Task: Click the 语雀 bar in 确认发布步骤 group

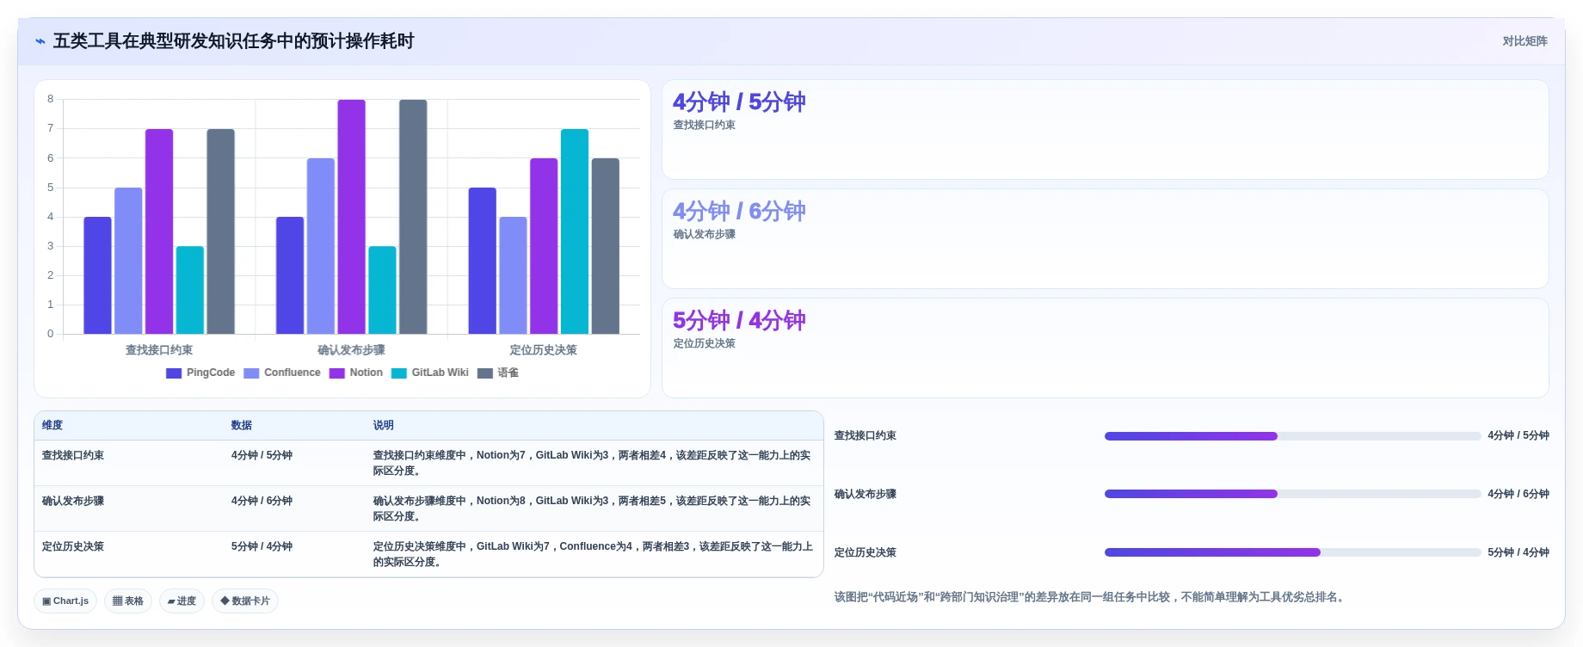Action: (413, 217)
